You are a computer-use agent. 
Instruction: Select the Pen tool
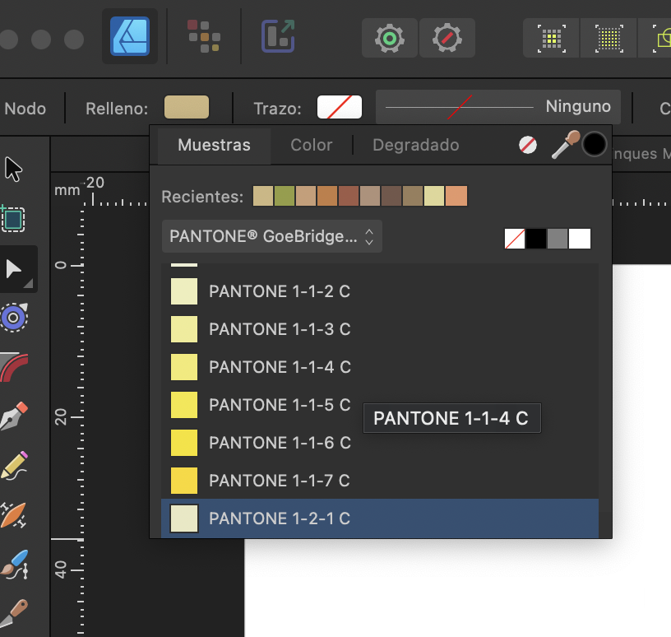pyautogui.click(x=14, y=416)
